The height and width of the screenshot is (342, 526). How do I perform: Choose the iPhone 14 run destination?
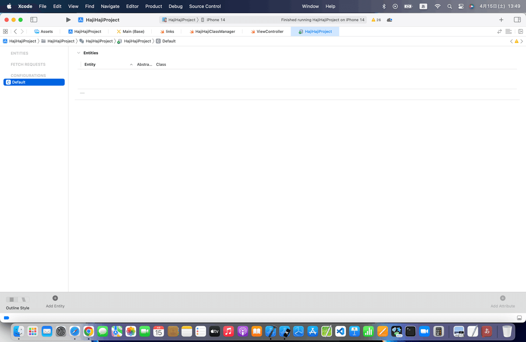click(213, 20)
